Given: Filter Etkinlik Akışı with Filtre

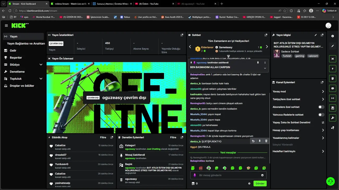Looking at the screenshot, I should 103,137.
